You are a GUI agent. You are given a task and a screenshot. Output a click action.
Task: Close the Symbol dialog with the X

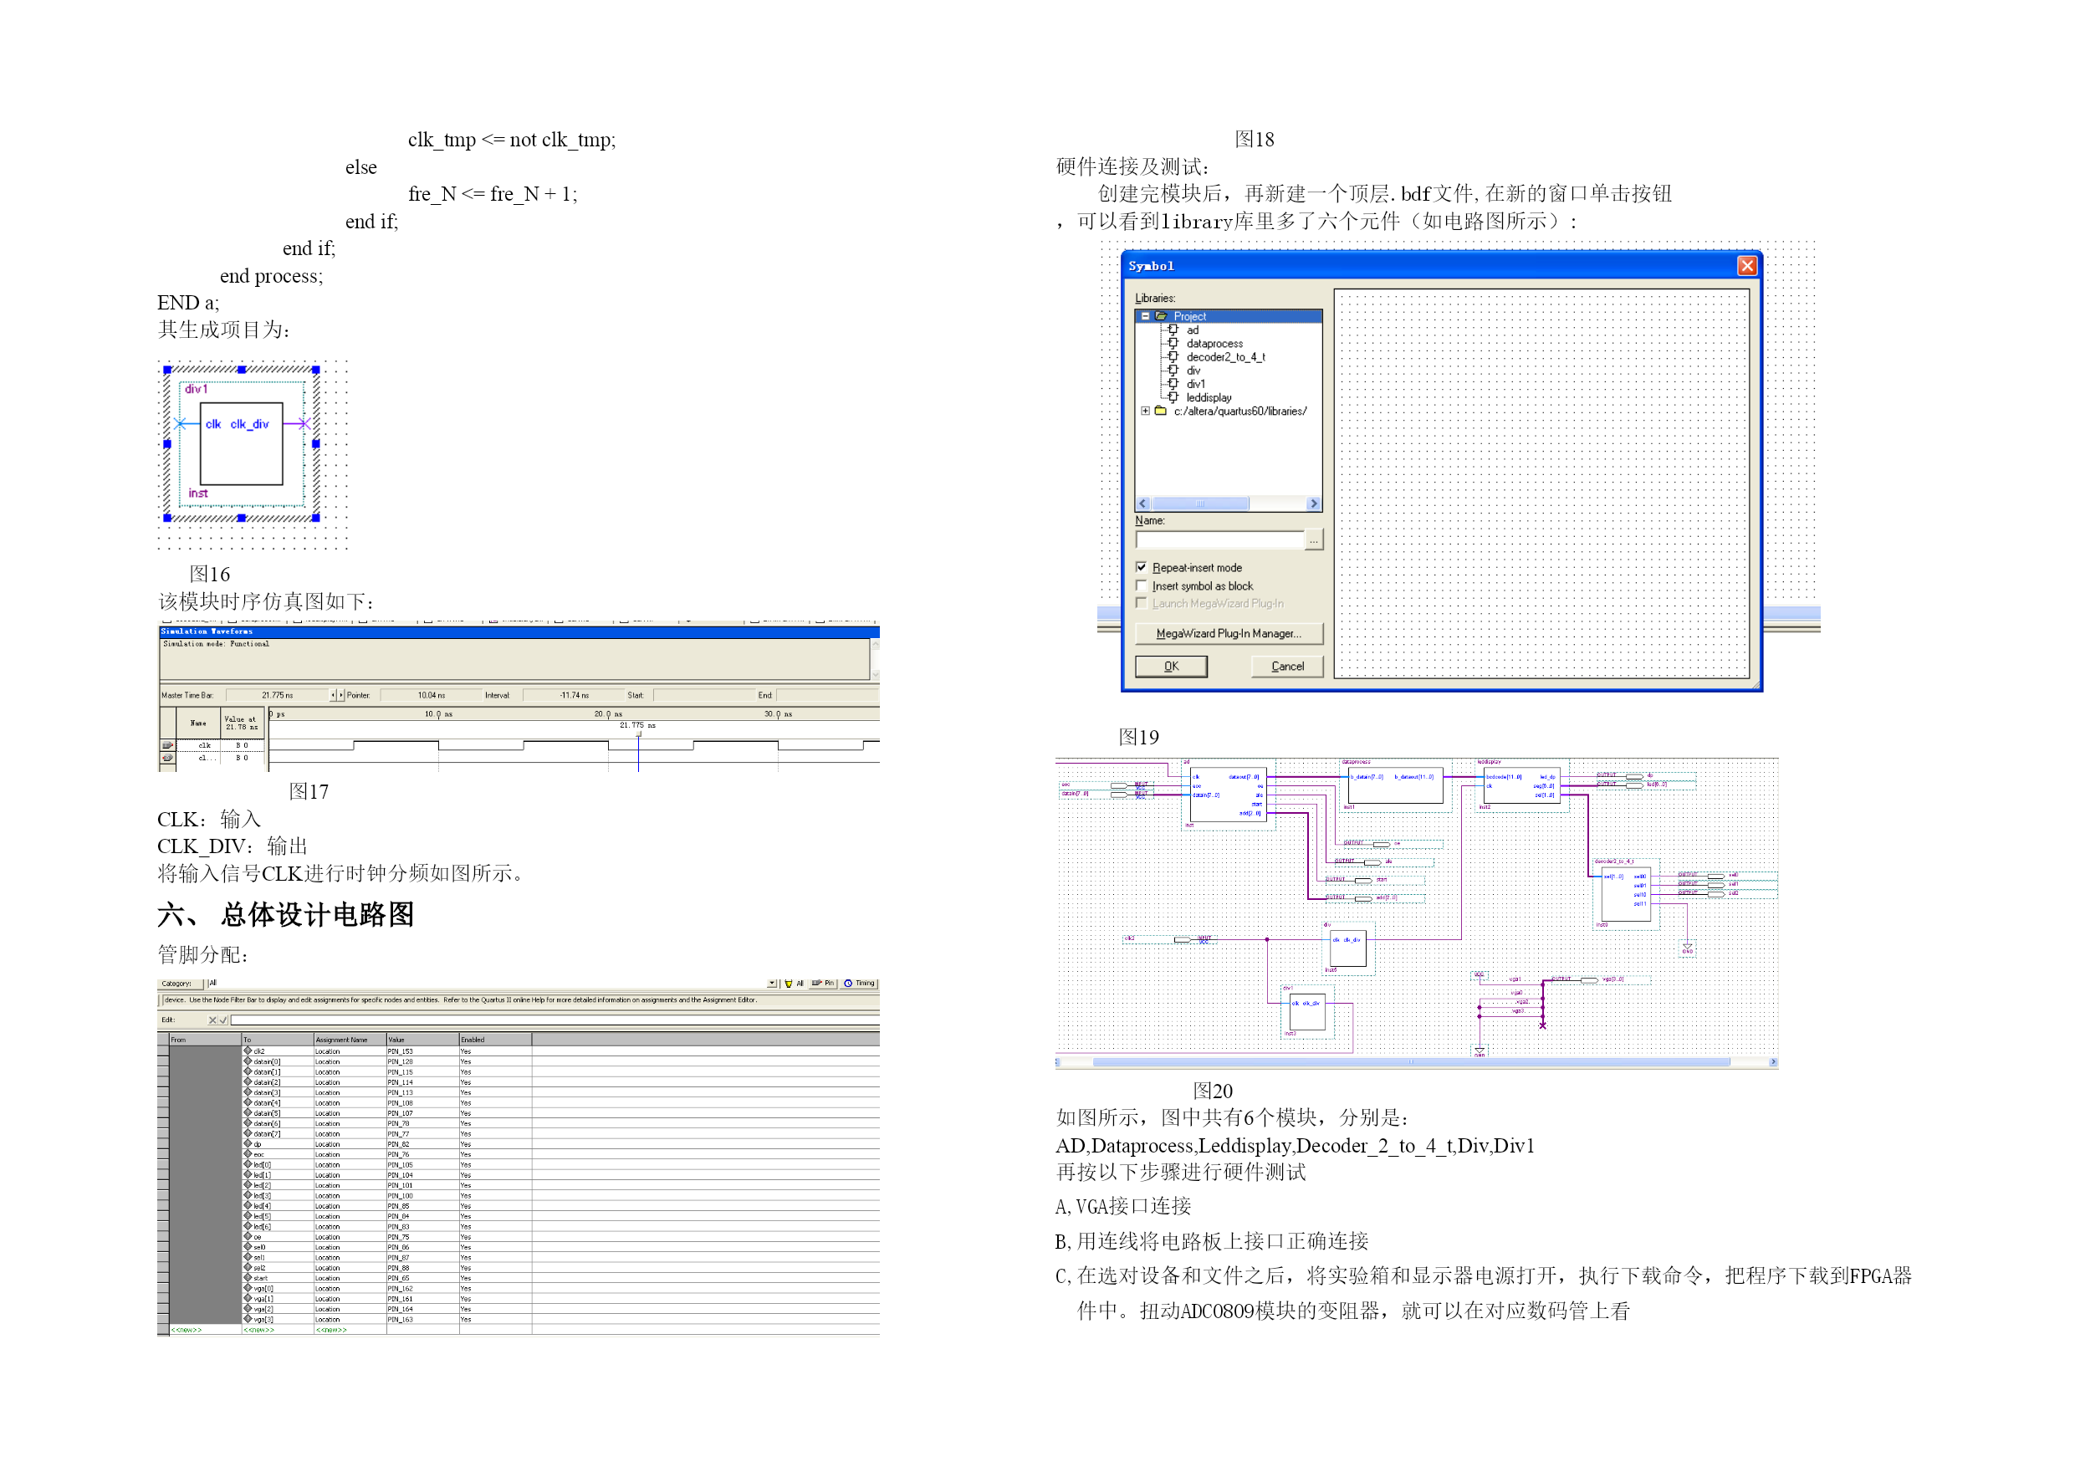pyautogui.click(x=1746, y=266)
